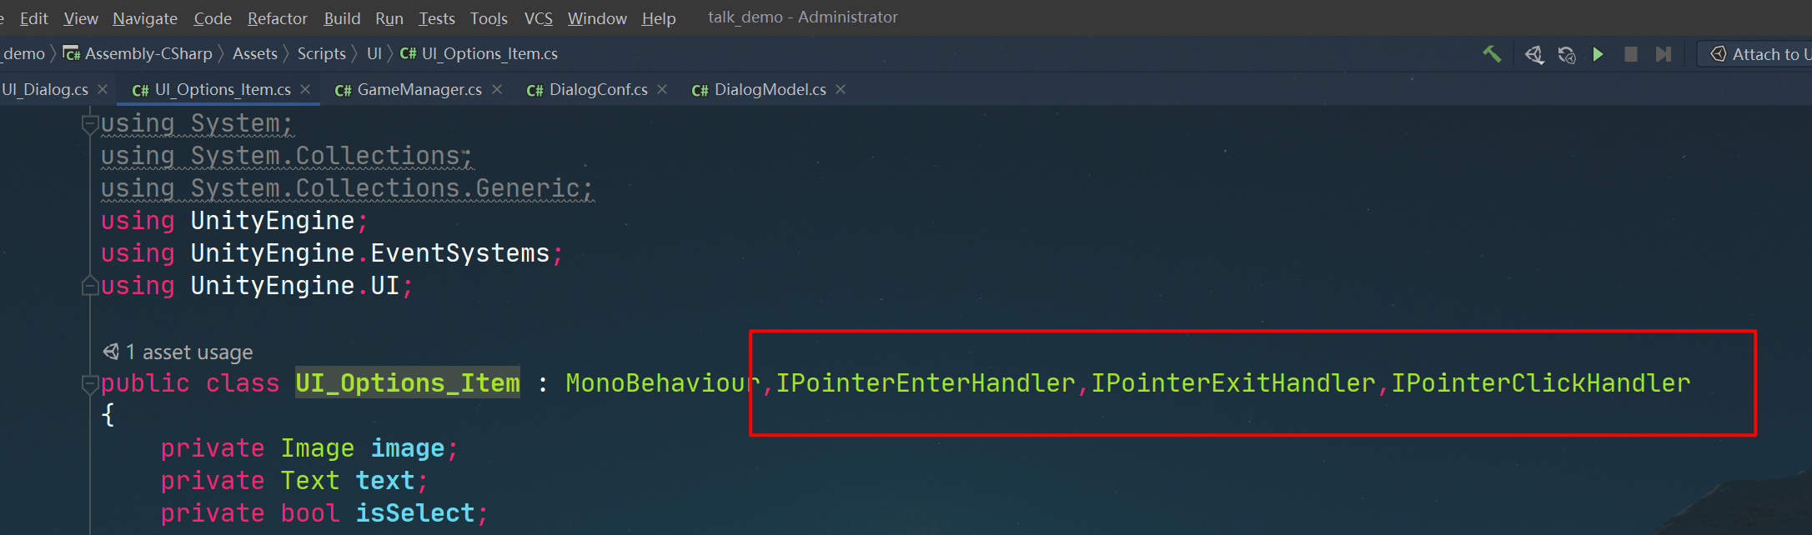Switch to the UI_Dialog.cs tab
1812x535 pixels.
[45, 90]
